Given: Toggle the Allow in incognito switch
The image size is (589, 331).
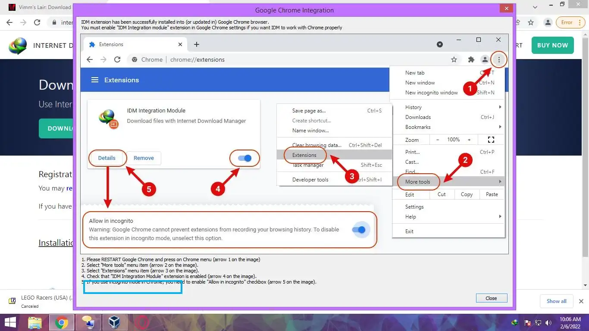Looking at the screenshot, I should (x=359, y=230).
